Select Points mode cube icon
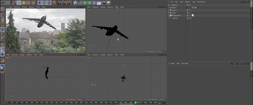 click(2, 29)
